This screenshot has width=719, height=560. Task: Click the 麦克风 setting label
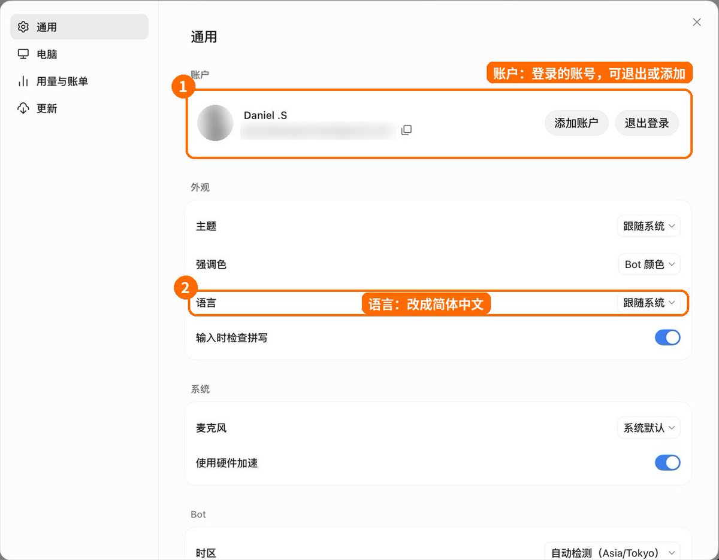coord(211,428)
